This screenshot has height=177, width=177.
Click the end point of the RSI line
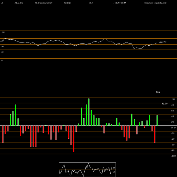tap(157, 43)
